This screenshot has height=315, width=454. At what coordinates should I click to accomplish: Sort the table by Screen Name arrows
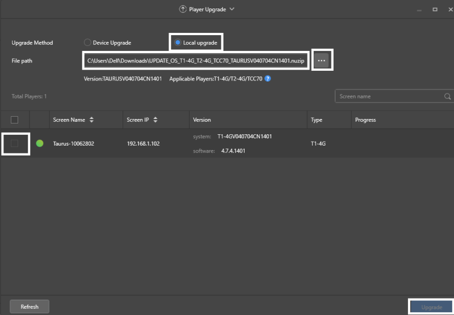[x=91, y=120]
